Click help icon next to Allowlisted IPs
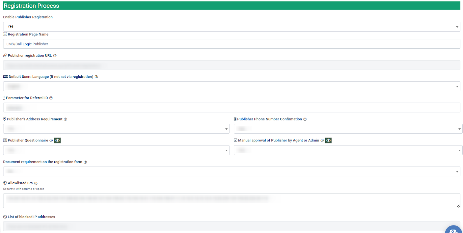Screen dimensions: 463x233 coord(36,183)
